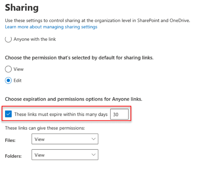Click the "Anyone with the link" label text

pyautogui.click(x=35, y=39)
